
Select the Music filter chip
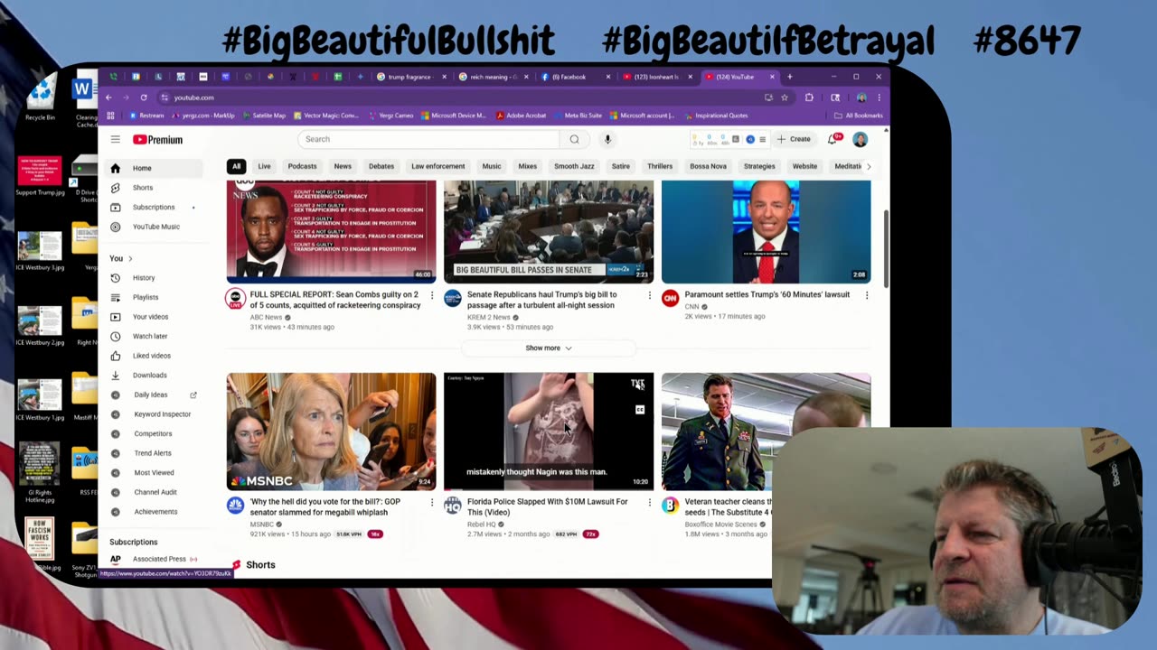[492, 166]
